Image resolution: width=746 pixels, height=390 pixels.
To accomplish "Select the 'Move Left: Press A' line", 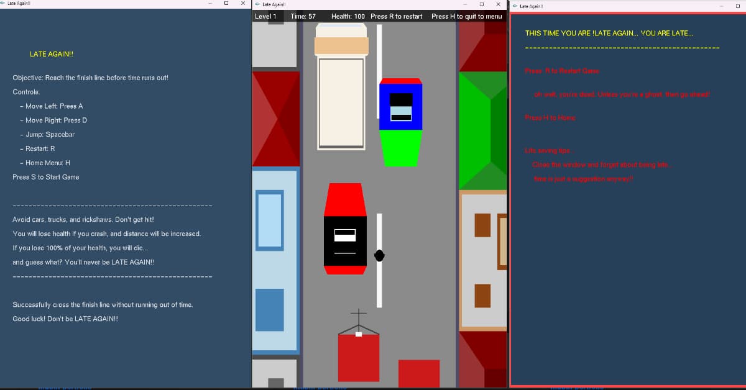I will point(52,106).
